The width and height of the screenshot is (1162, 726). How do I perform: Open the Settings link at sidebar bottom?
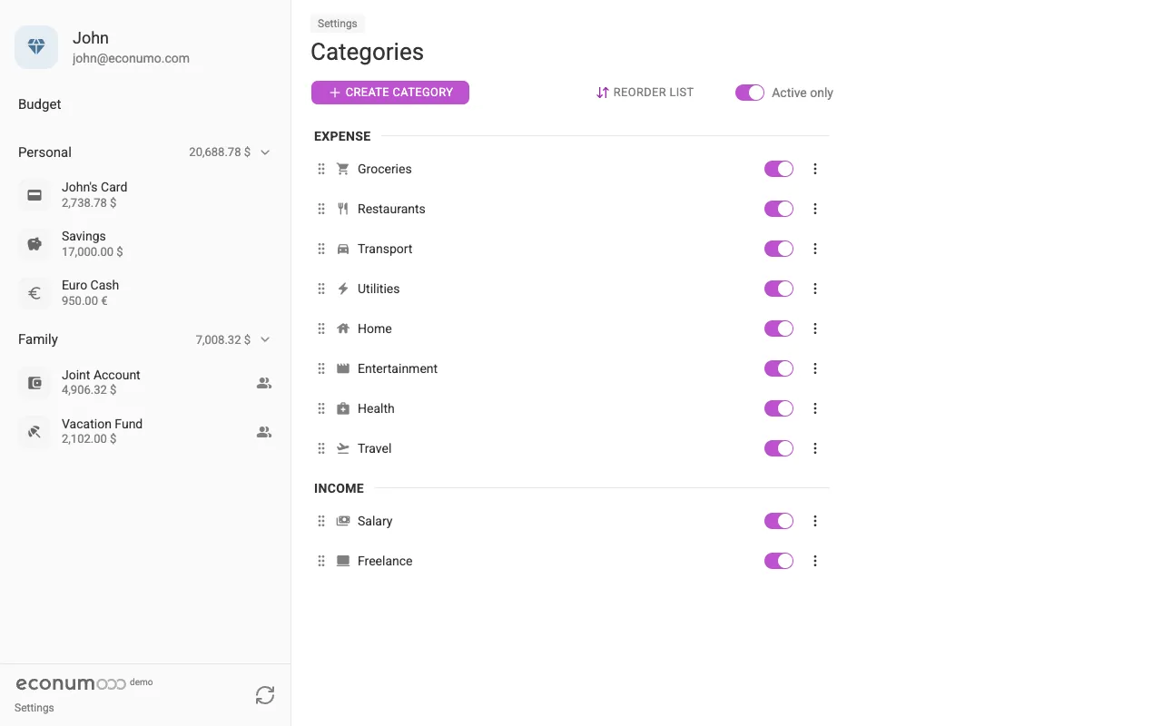pyautogui.click(x=34, y=708)
